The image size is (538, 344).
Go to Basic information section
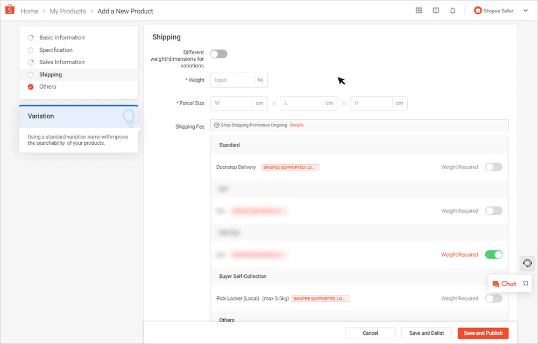(x=61, y=37)
